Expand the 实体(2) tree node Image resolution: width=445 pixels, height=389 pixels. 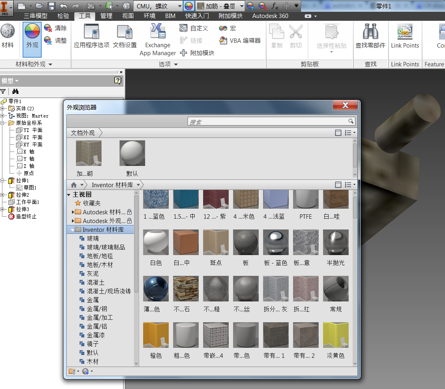tap(3, 109)
